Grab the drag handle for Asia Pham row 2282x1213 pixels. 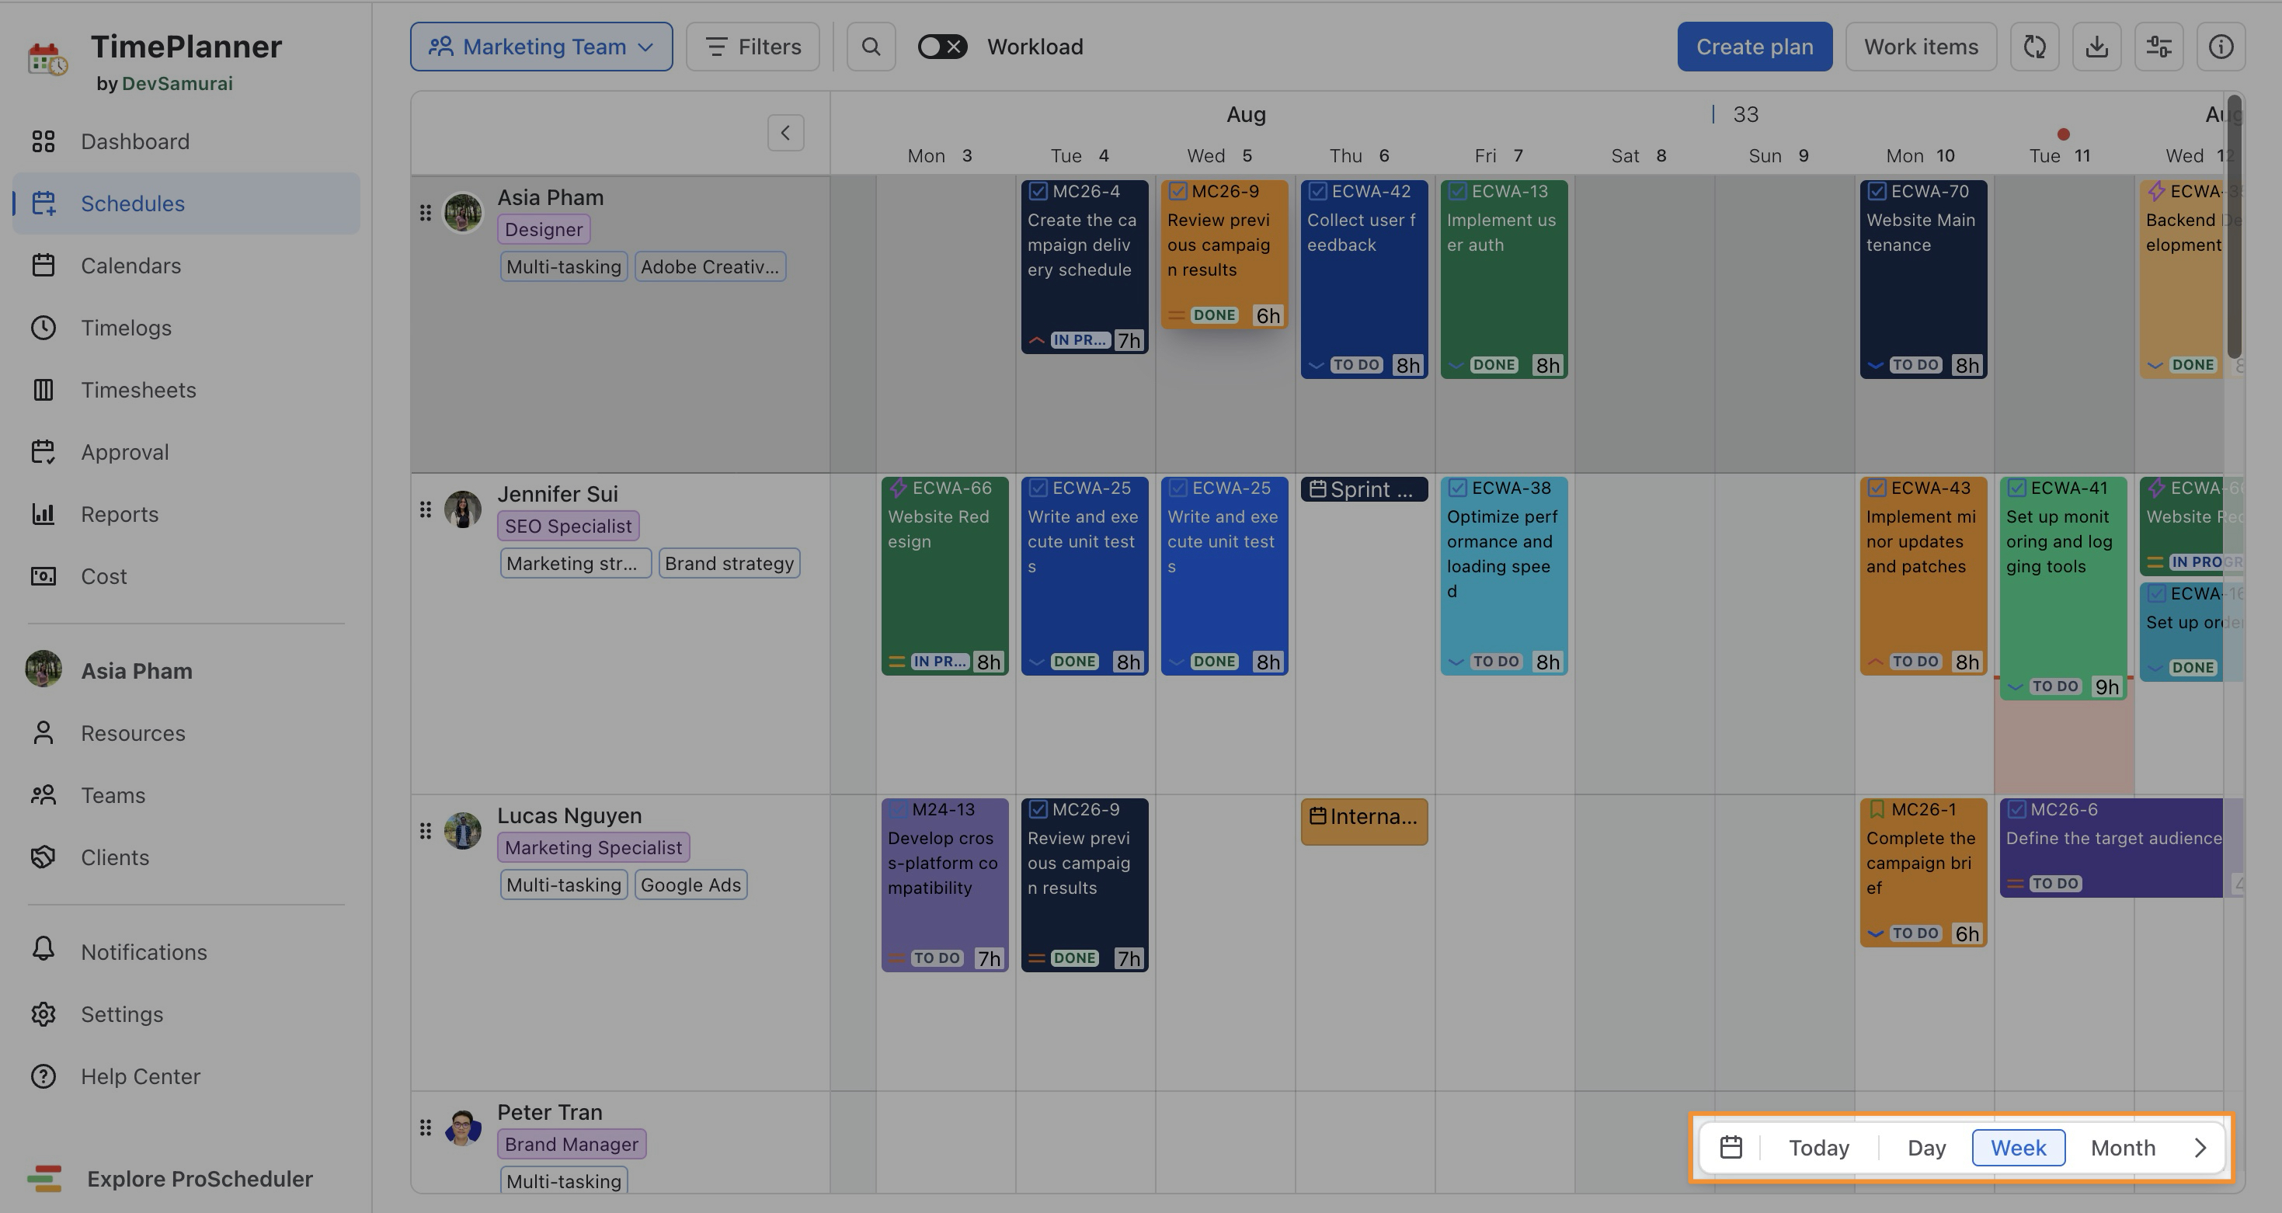[425, 213]
